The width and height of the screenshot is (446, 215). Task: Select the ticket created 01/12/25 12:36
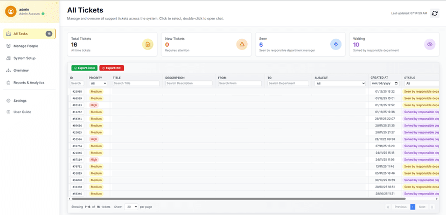click(x=254, y=112)
